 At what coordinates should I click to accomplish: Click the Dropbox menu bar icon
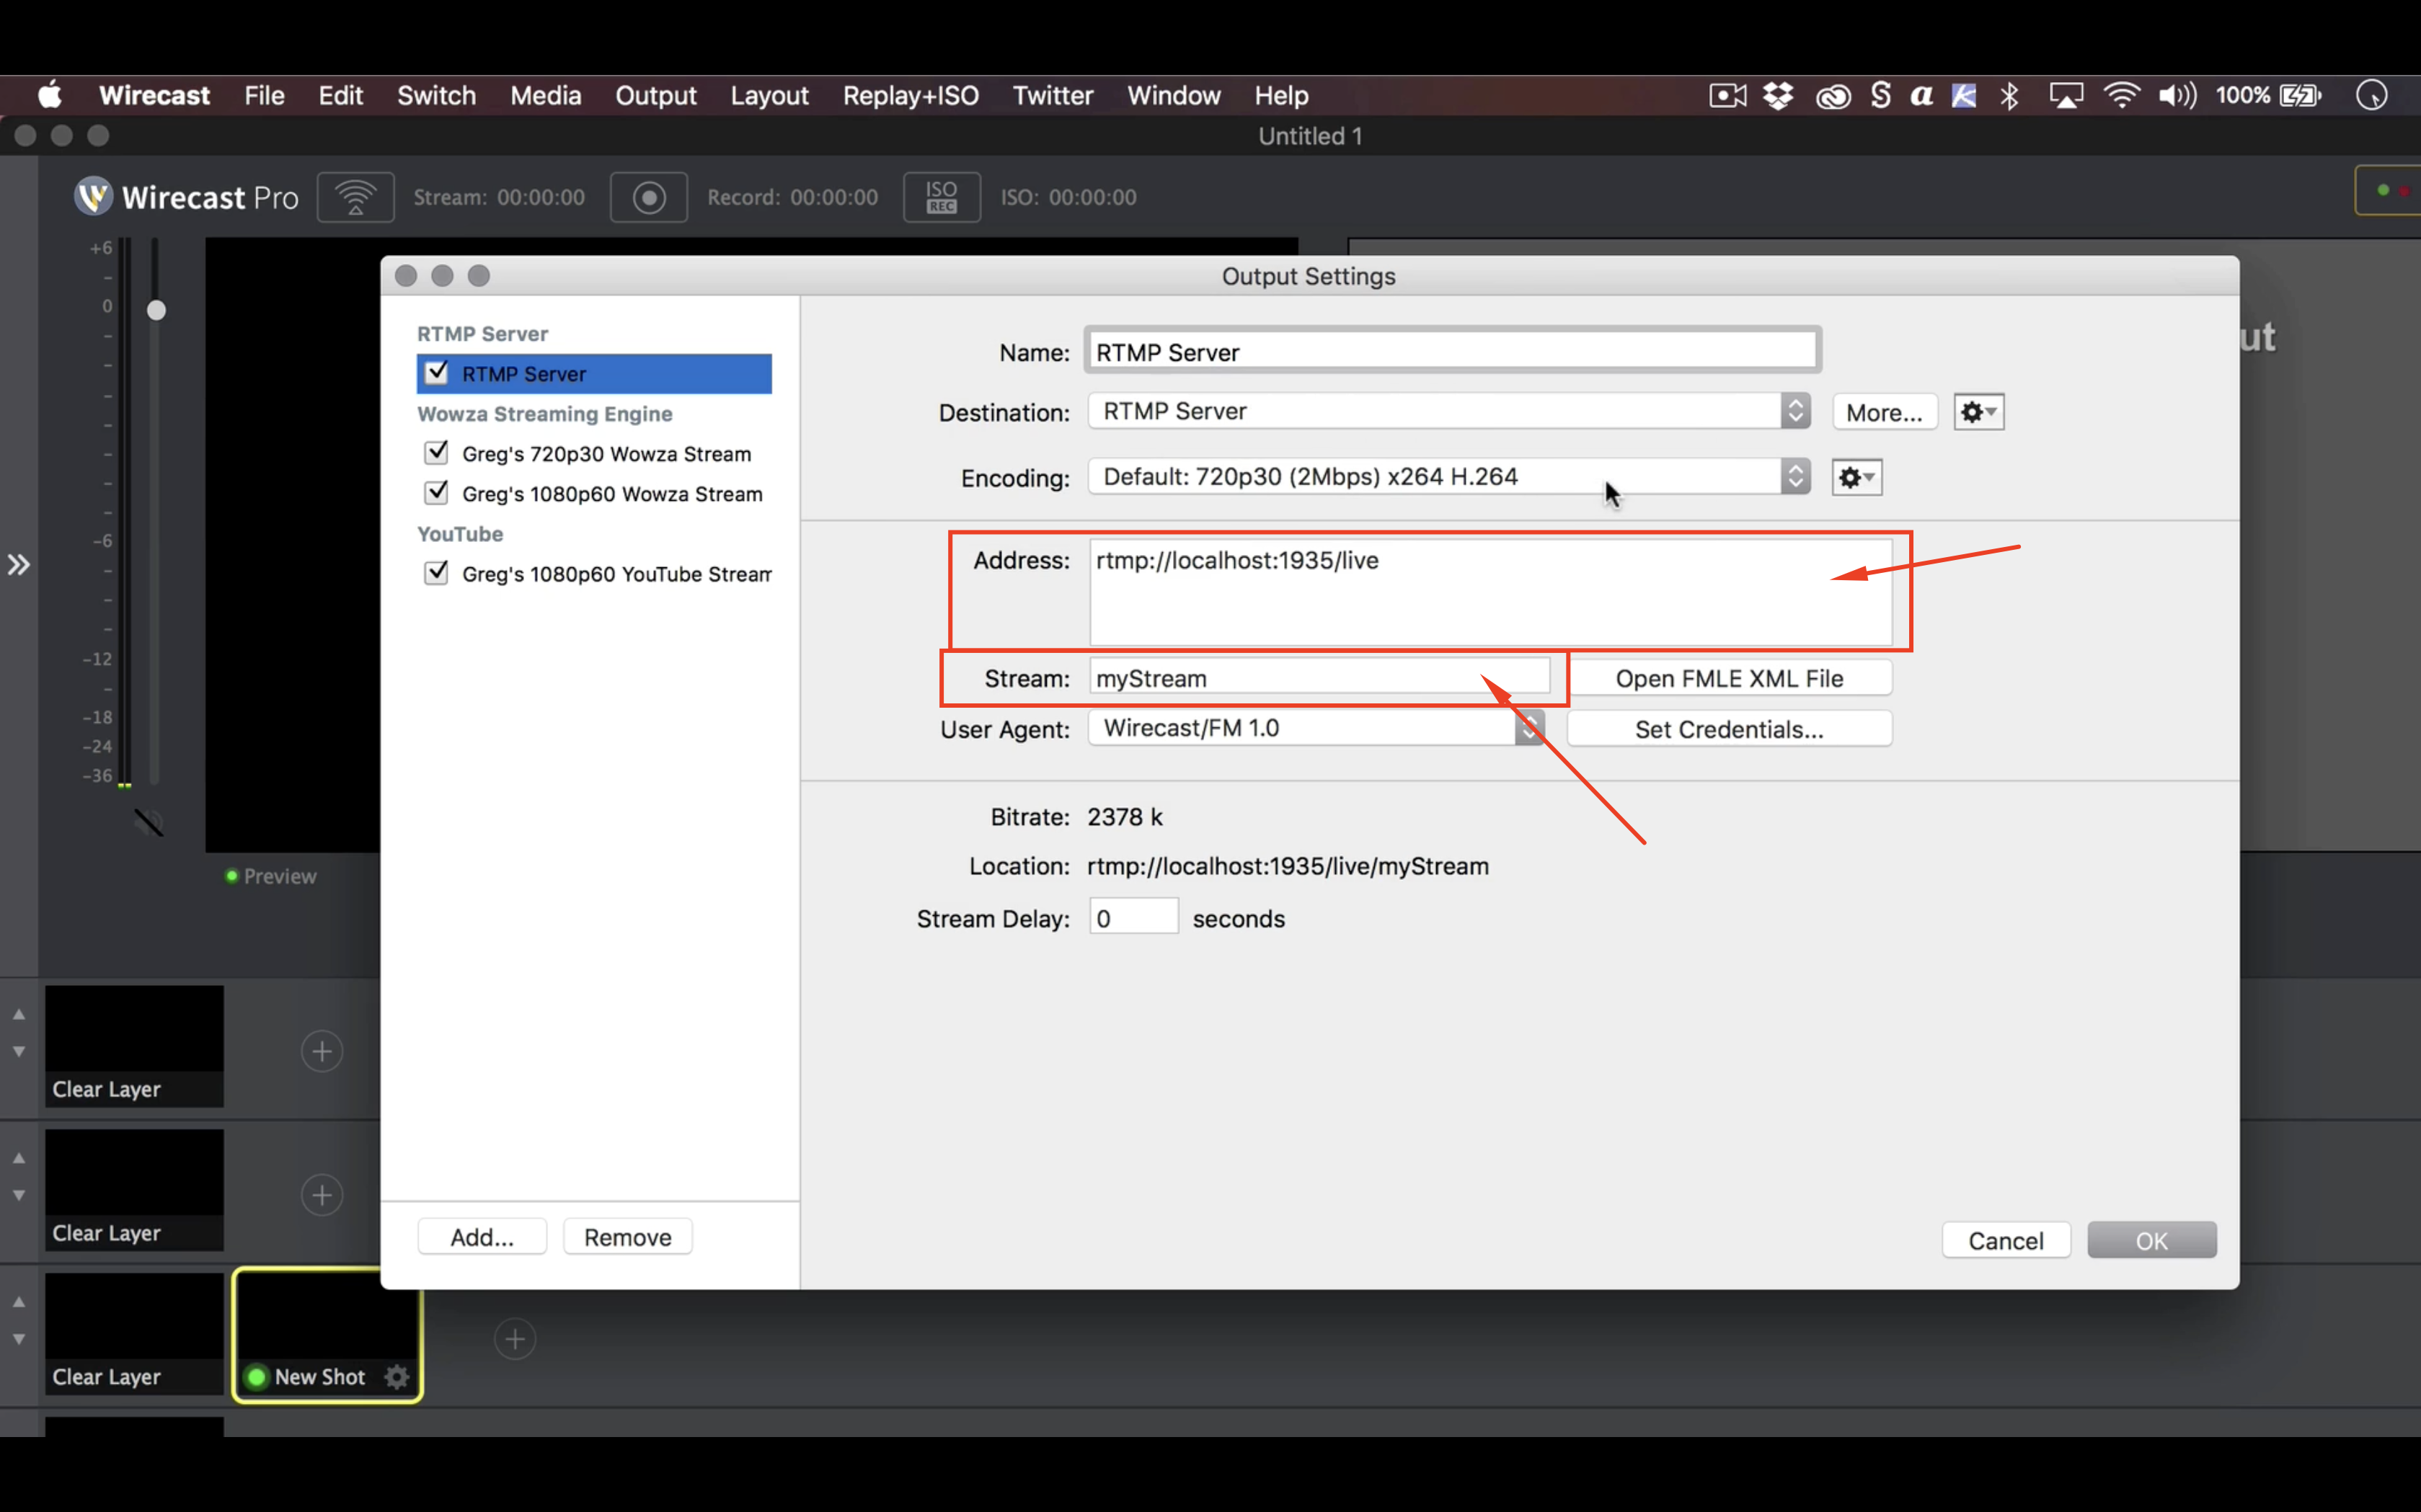click(x=1778, y=96)
